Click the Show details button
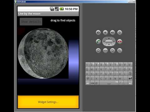This screenshot has width=150, height=112. 31,21
